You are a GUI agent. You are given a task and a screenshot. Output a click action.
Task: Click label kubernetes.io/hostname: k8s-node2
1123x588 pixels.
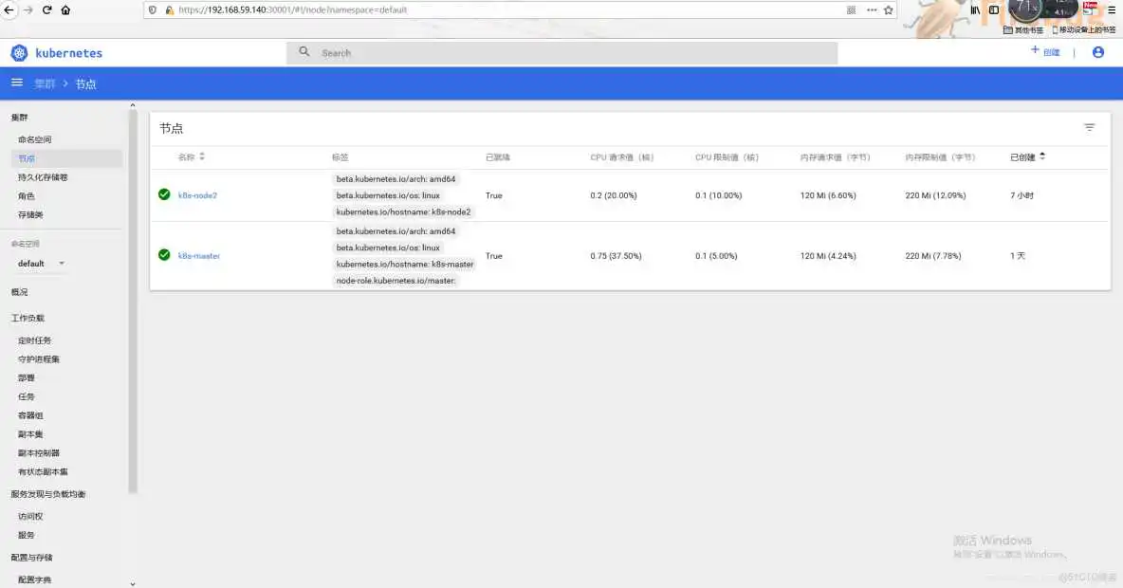[x=403, y=212]
